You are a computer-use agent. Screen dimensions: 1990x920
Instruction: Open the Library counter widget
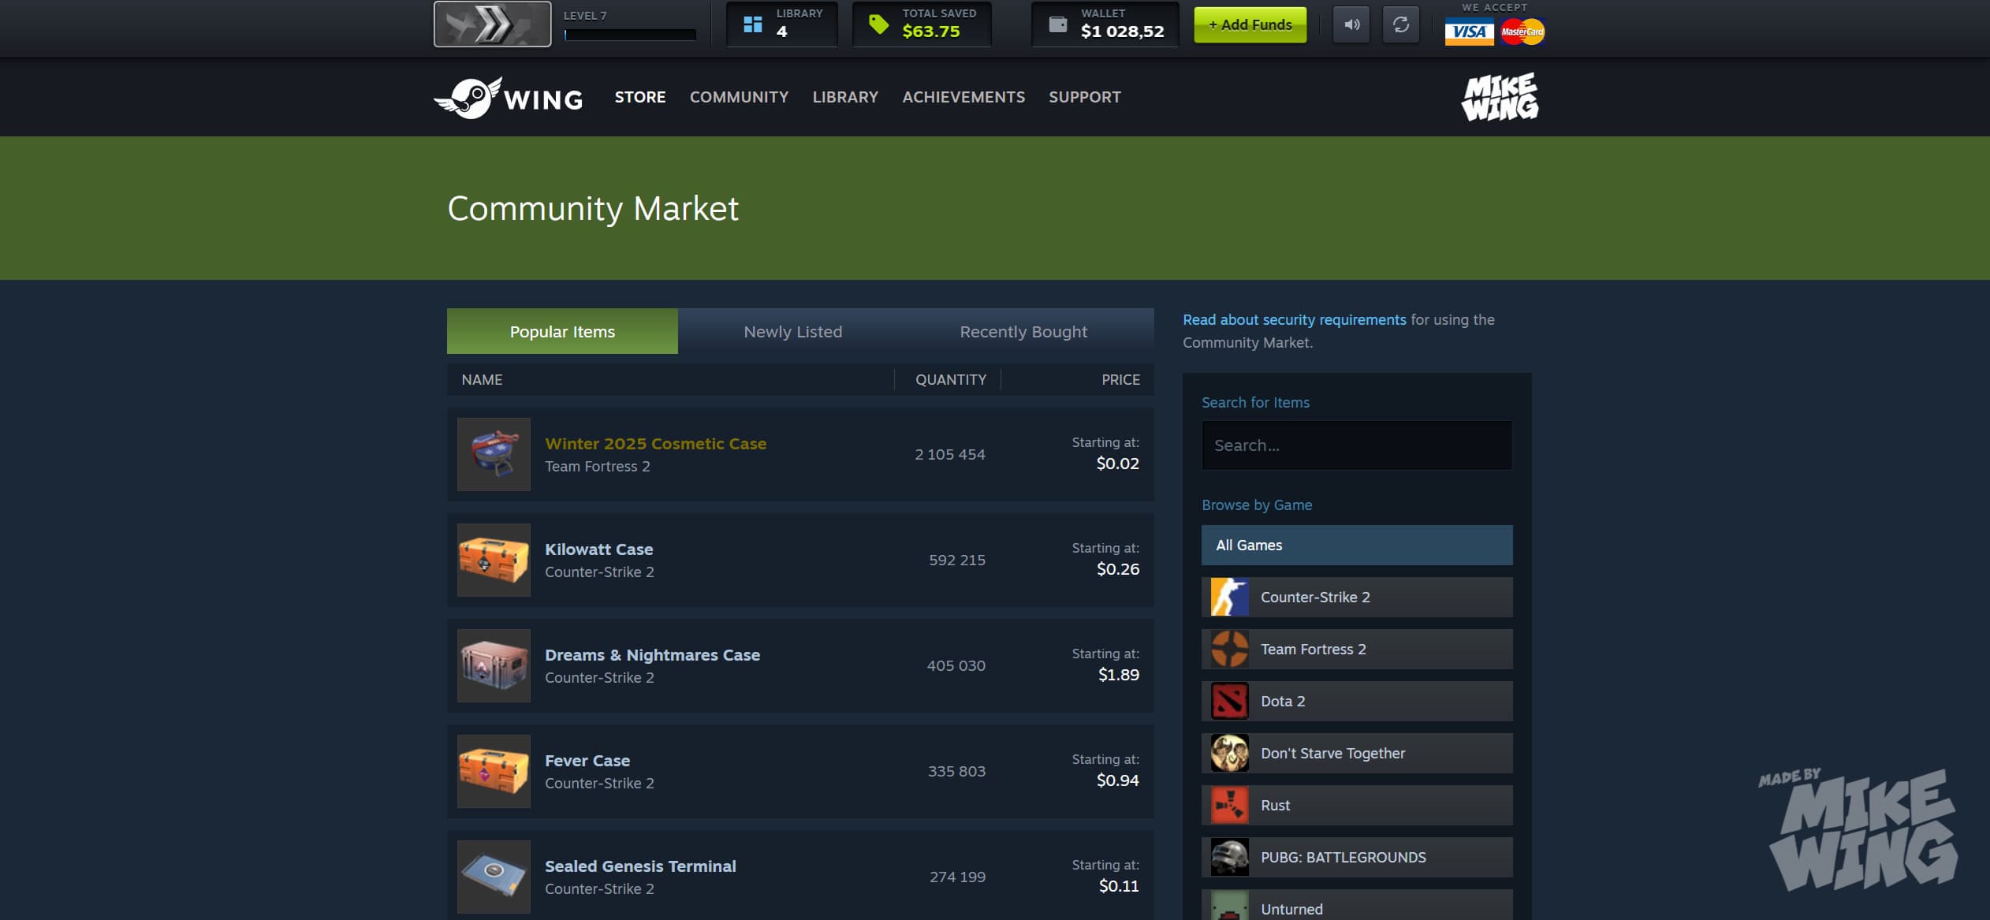pyautogui.click(x=781, y=24)
